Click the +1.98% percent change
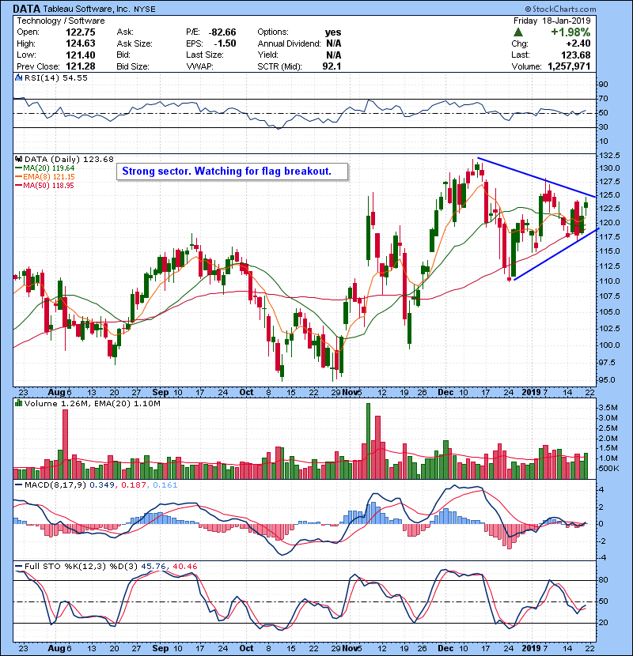633x656 pixels. click(x=570, y=32)
